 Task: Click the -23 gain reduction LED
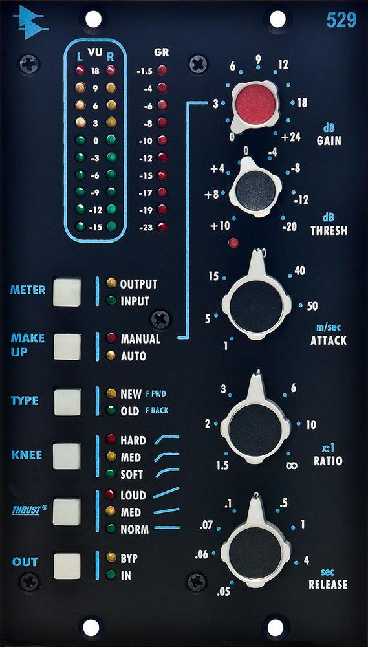click(x=162, y=226)
